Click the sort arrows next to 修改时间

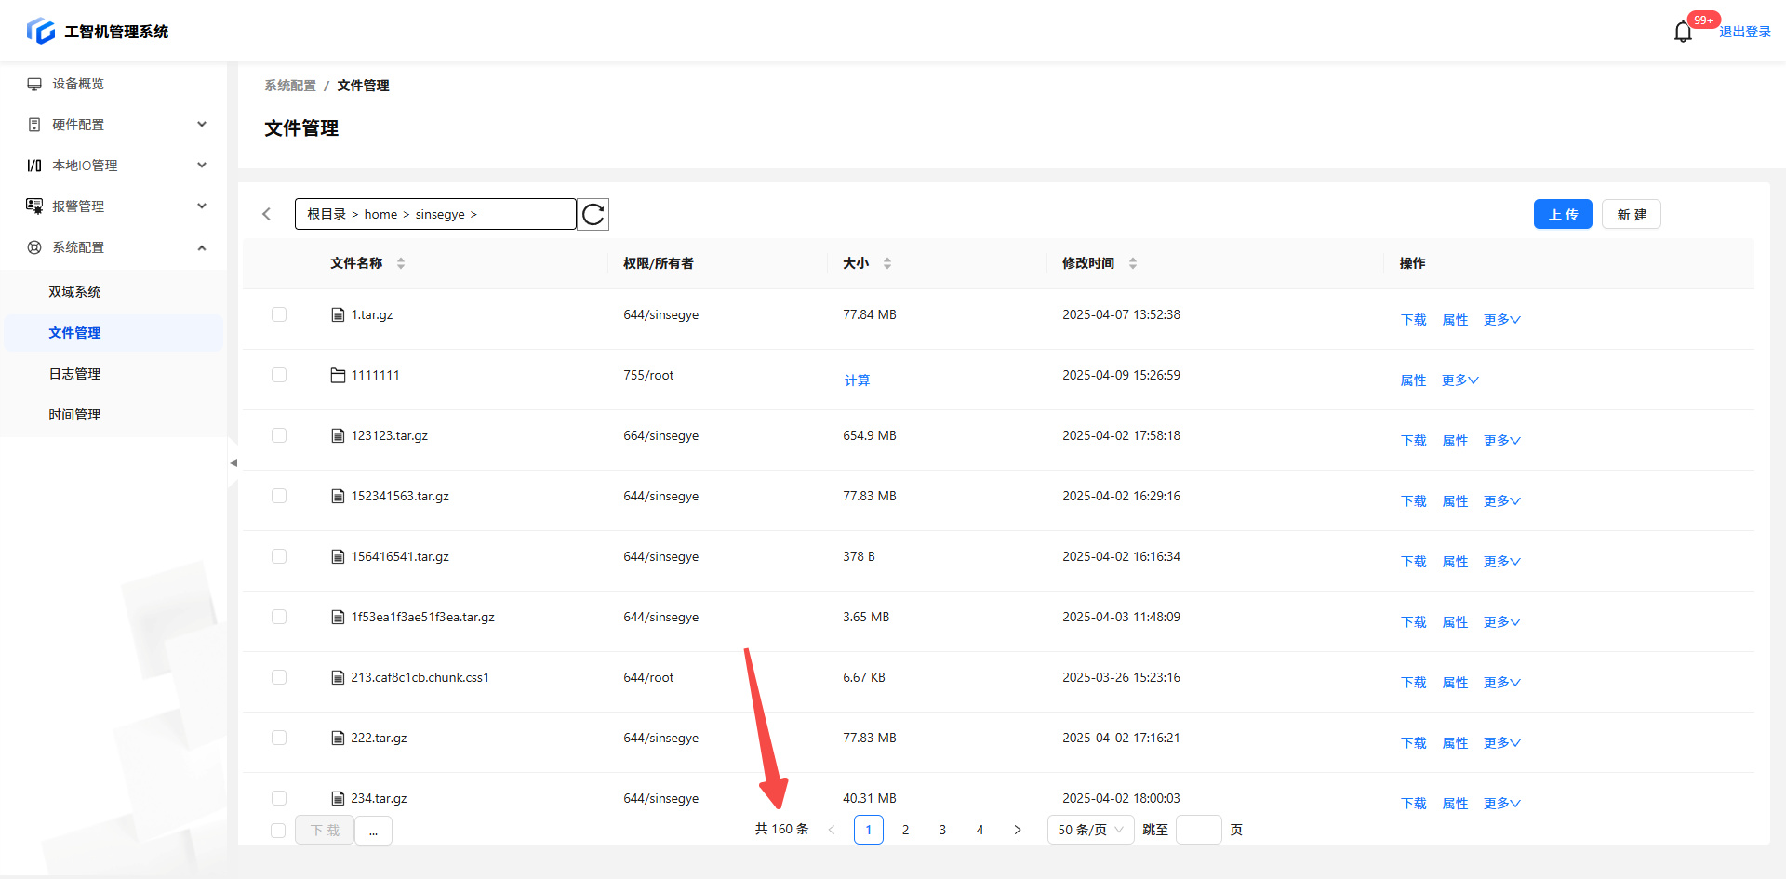coord(1133,263)
